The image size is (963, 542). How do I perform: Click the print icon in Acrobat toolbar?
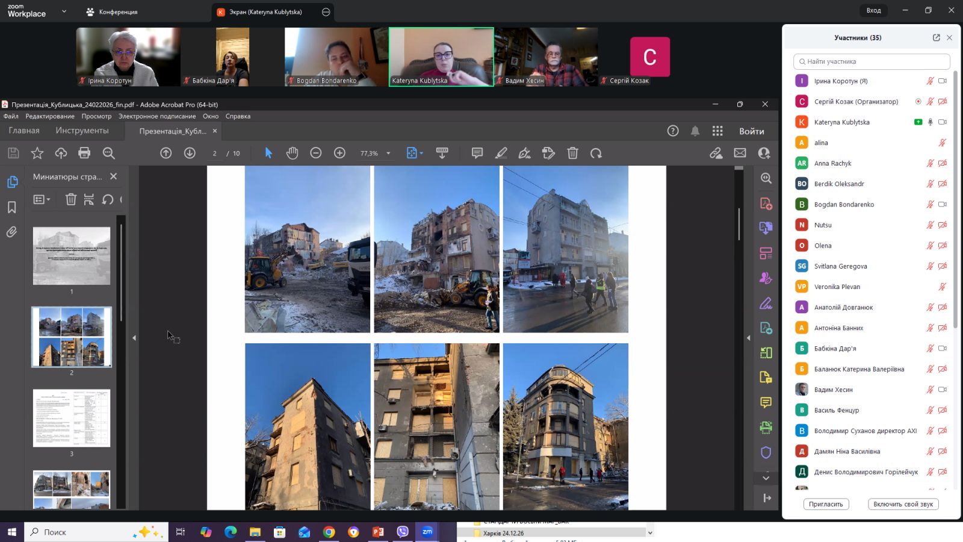[x=84, y=153]
